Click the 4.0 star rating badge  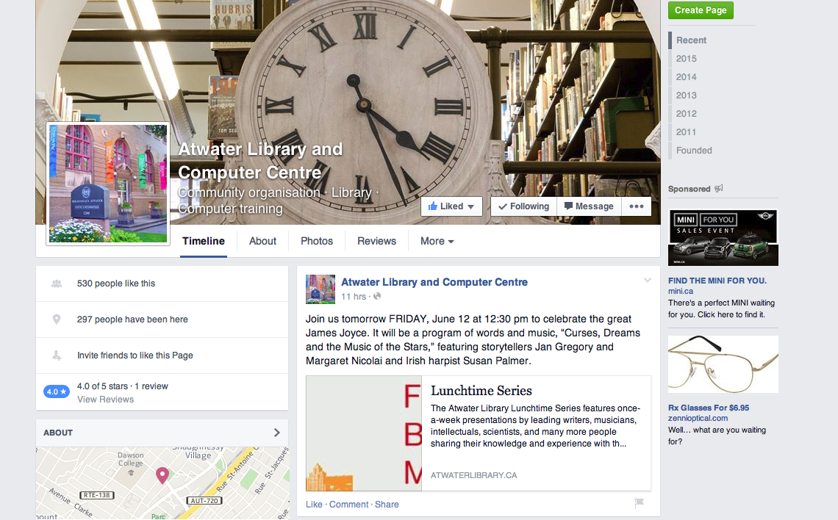[56, 391]
